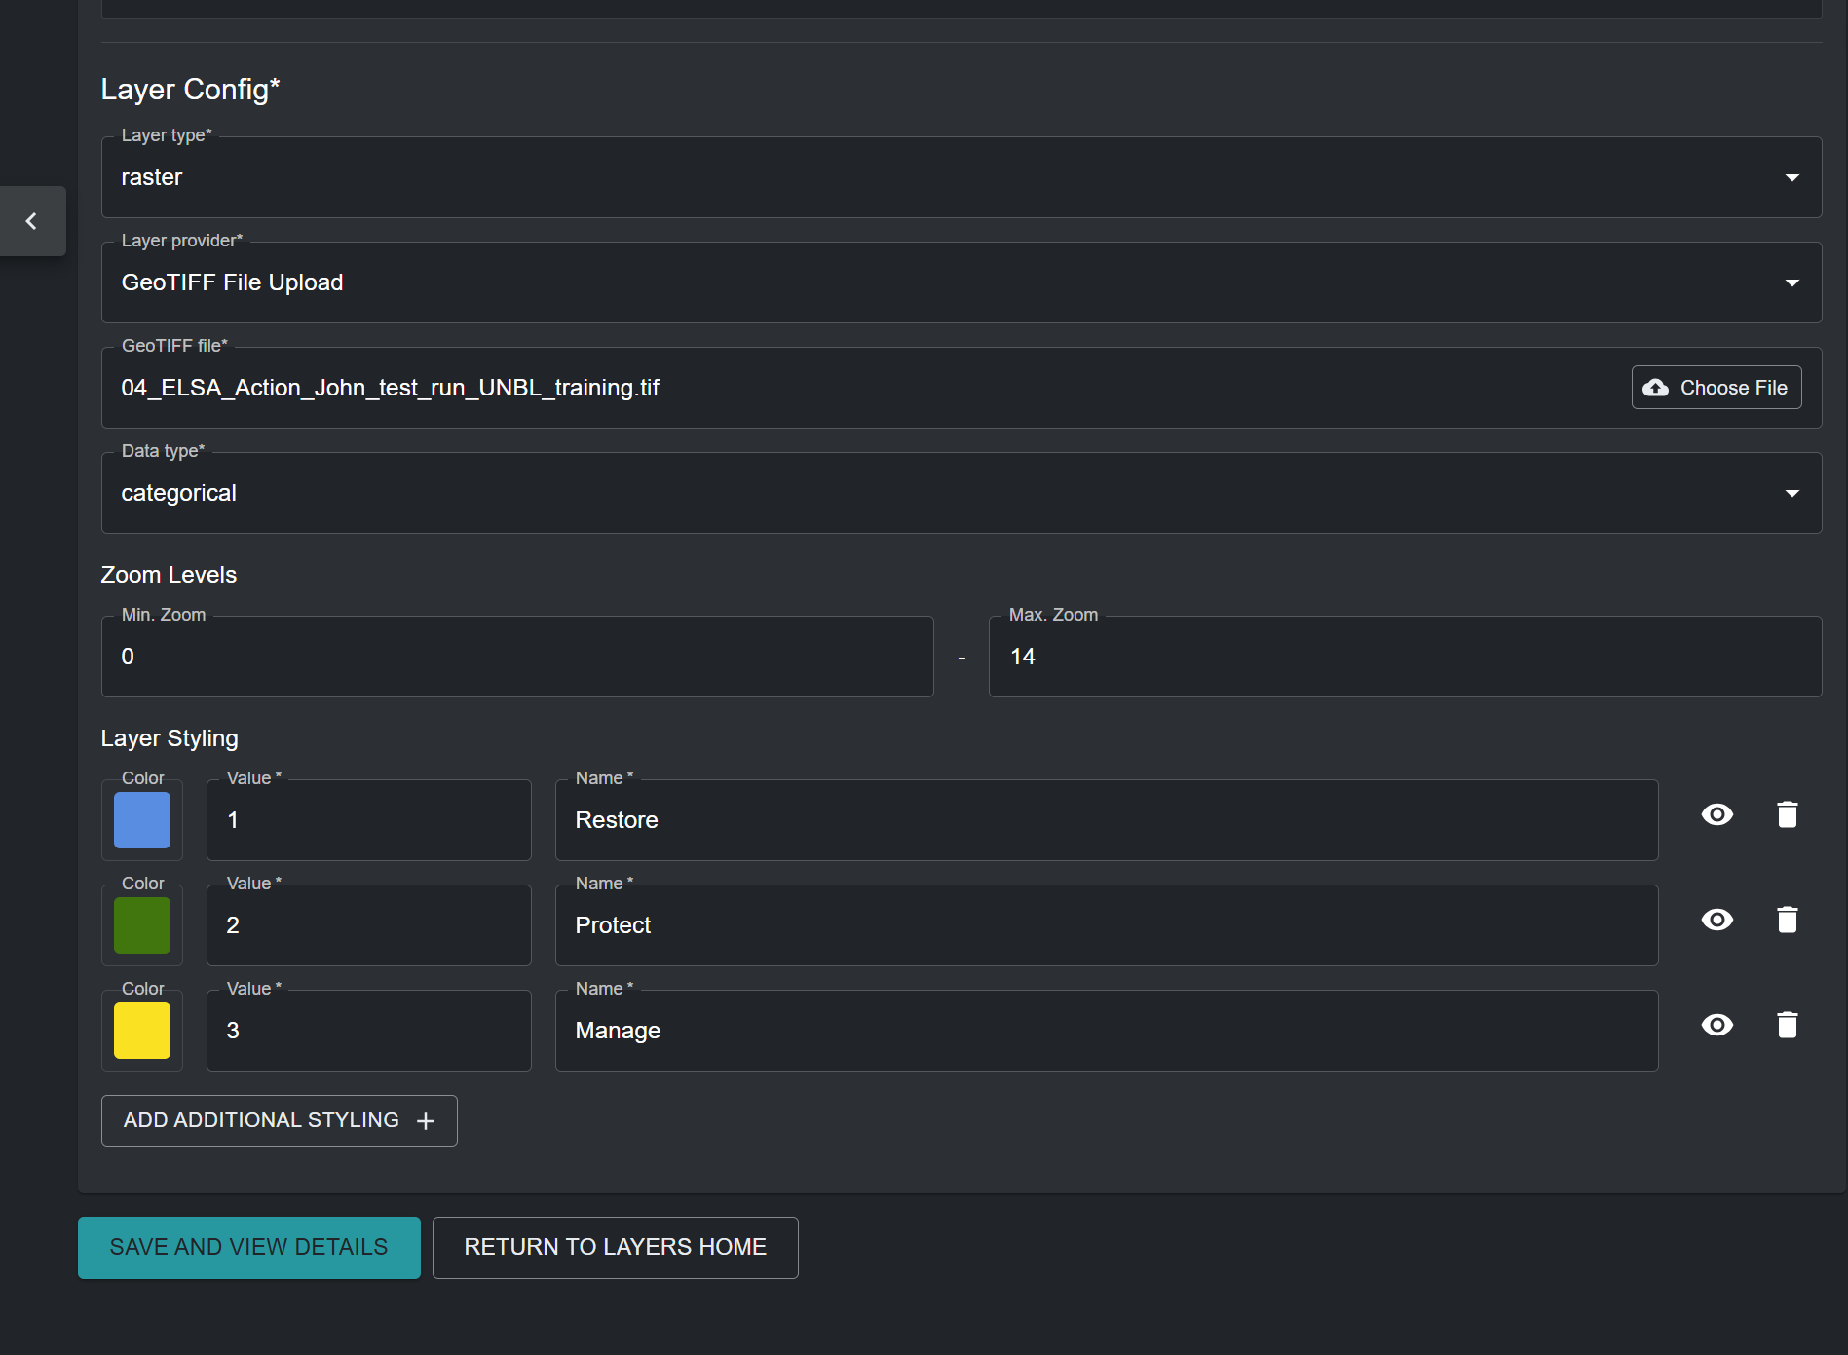Toggle the Manage category eye icon

coord(1716,1025)
